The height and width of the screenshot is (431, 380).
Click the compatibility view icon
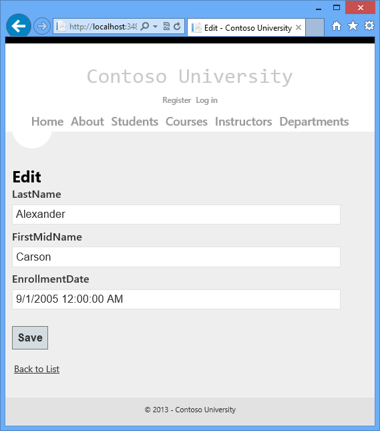(166, 26)
